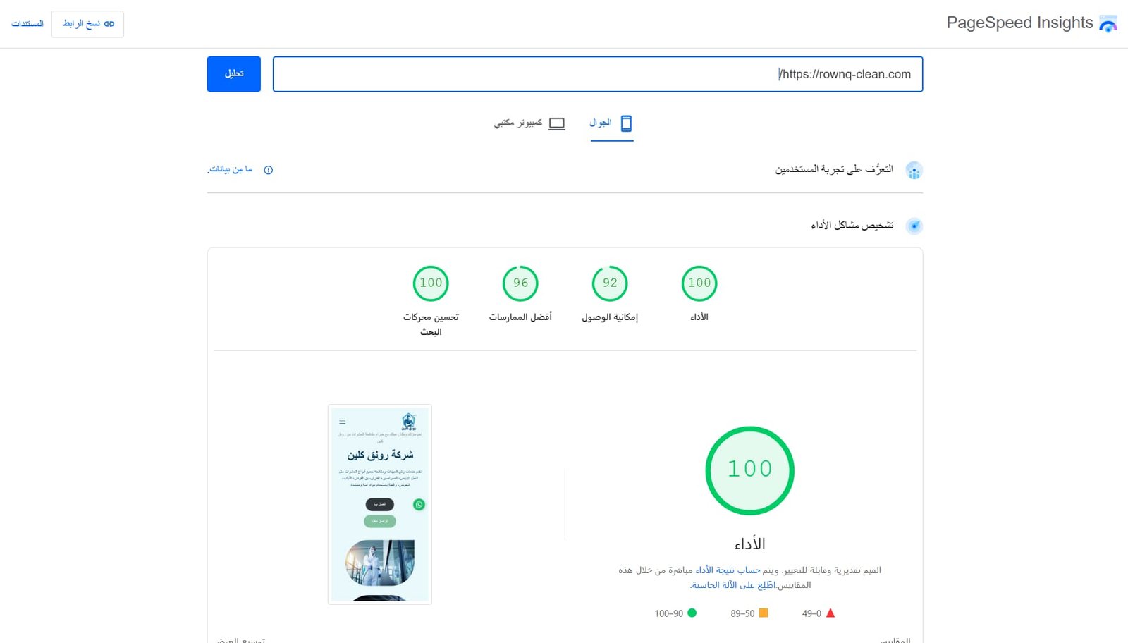Click the red triangle 0–49 legend icon
This screenshot has height=643, width=1128.
[x=830, y=613]
